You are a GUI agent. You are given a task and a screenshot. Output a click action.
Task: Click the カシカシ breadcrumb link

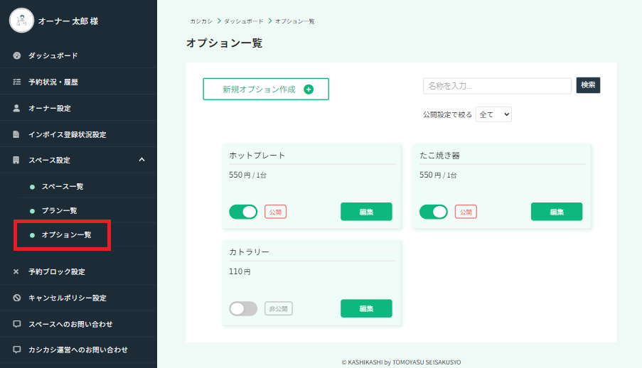pos(201,21)
